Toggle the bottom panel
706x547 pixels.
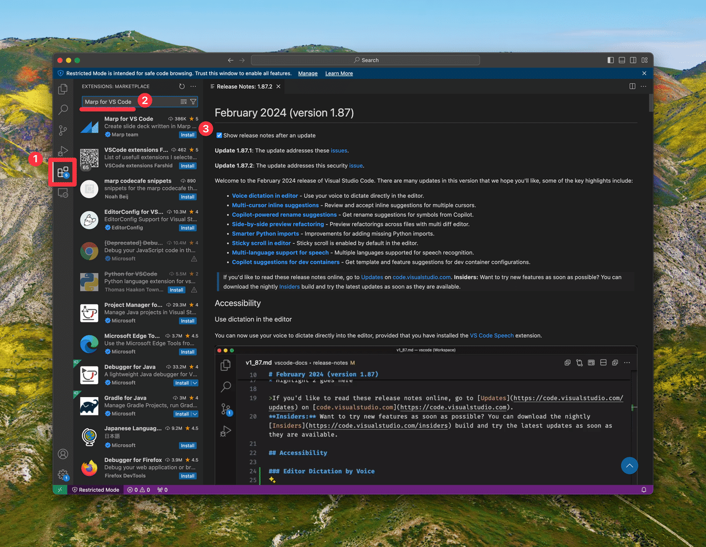click(x=622, y=60)
